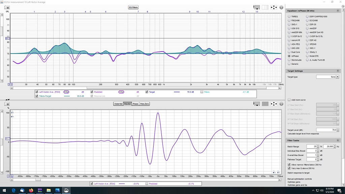Capture top graph with camera icon
The image size is (345, 194).
[7, 7]
